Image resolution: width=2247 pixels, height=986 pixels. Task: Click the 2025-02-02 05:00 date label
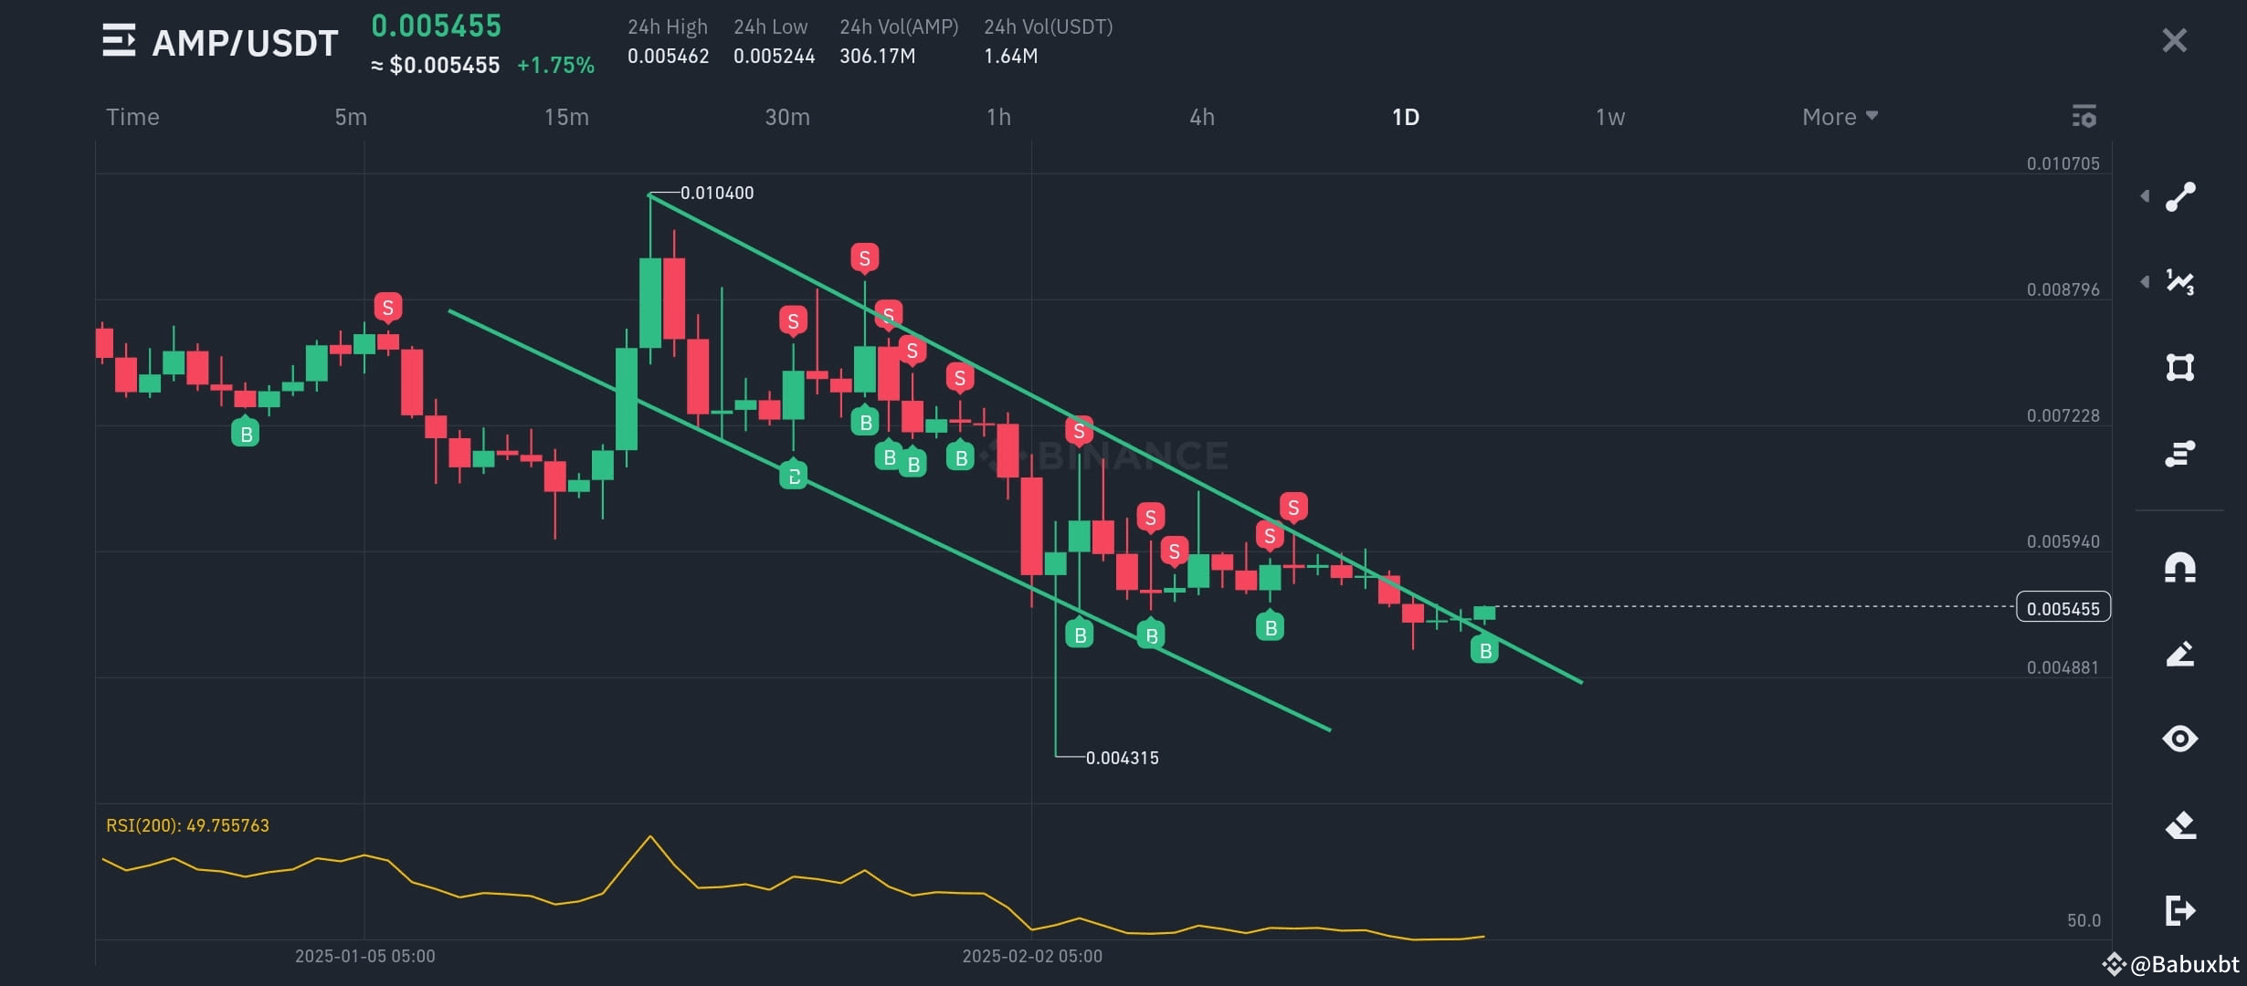1032,956
